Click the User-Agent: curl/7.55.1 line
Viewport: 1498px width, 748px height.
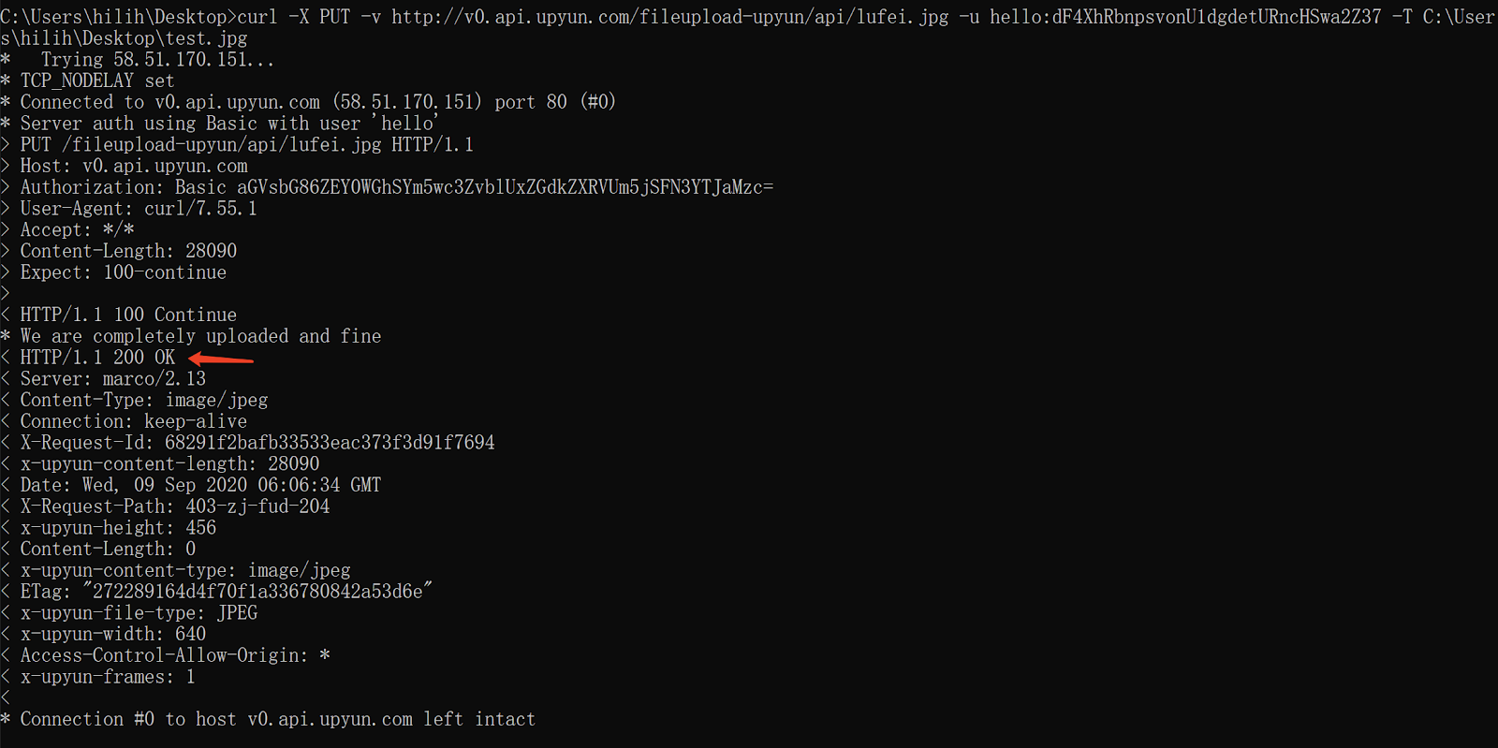129,209
